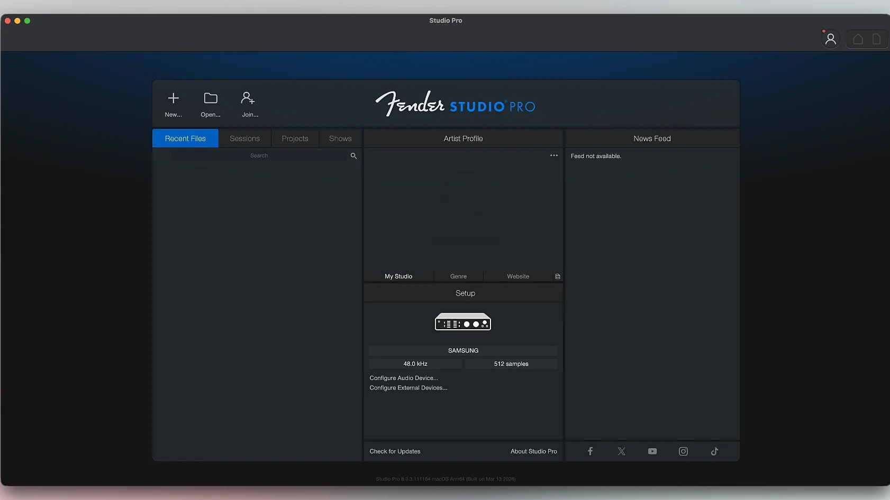Viewport: 890px width, 500px height.
Task: Select the Recent Files tab
Action: point(185,138)
